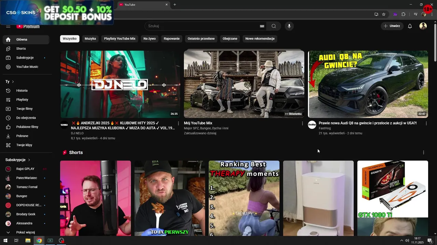The height and width of the screenshot is (245, 437).
Task: Open the Rajot GPLAY subscription
Action: tap(26, 169)
